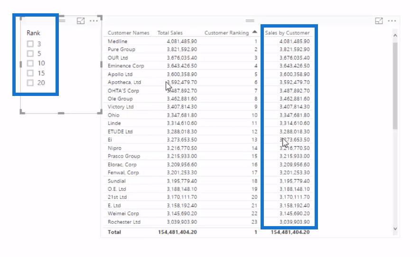The height and width of the screenshot is (257, 420).
Task: Open focus mode icon on the customer table
Action: 379,21
